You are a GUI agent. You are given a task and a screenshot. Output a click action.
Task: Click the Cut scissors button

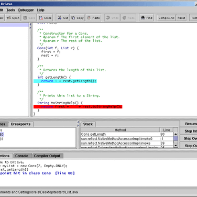tap(63, 18)
